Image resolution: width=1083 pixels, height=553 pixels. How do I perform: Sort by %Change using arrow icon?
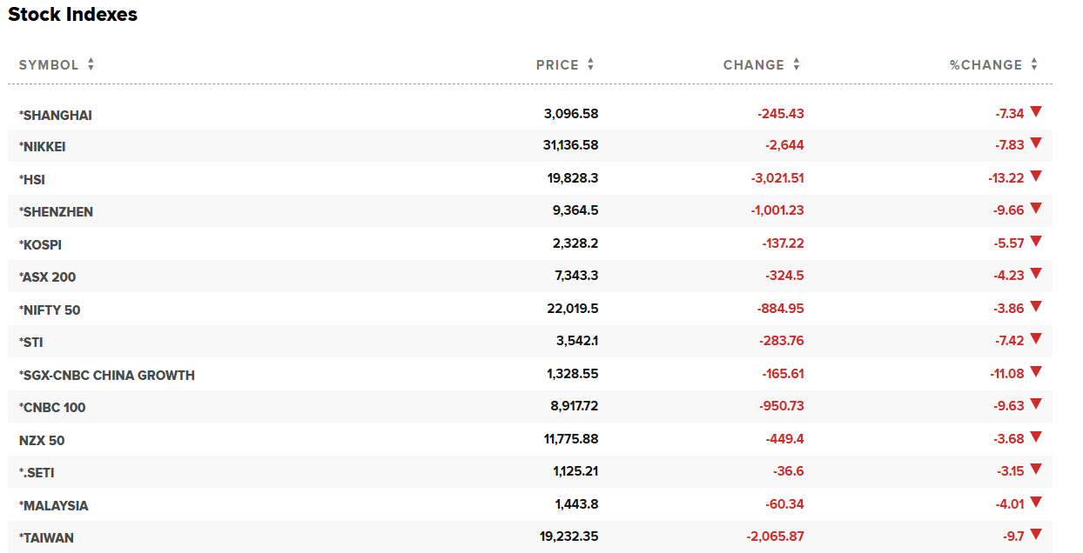[1033, 65]
